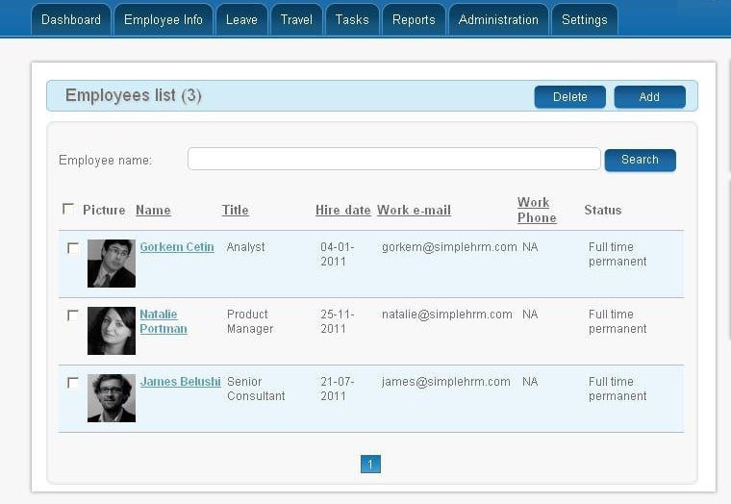Sort the list by Work Phone

537,210
